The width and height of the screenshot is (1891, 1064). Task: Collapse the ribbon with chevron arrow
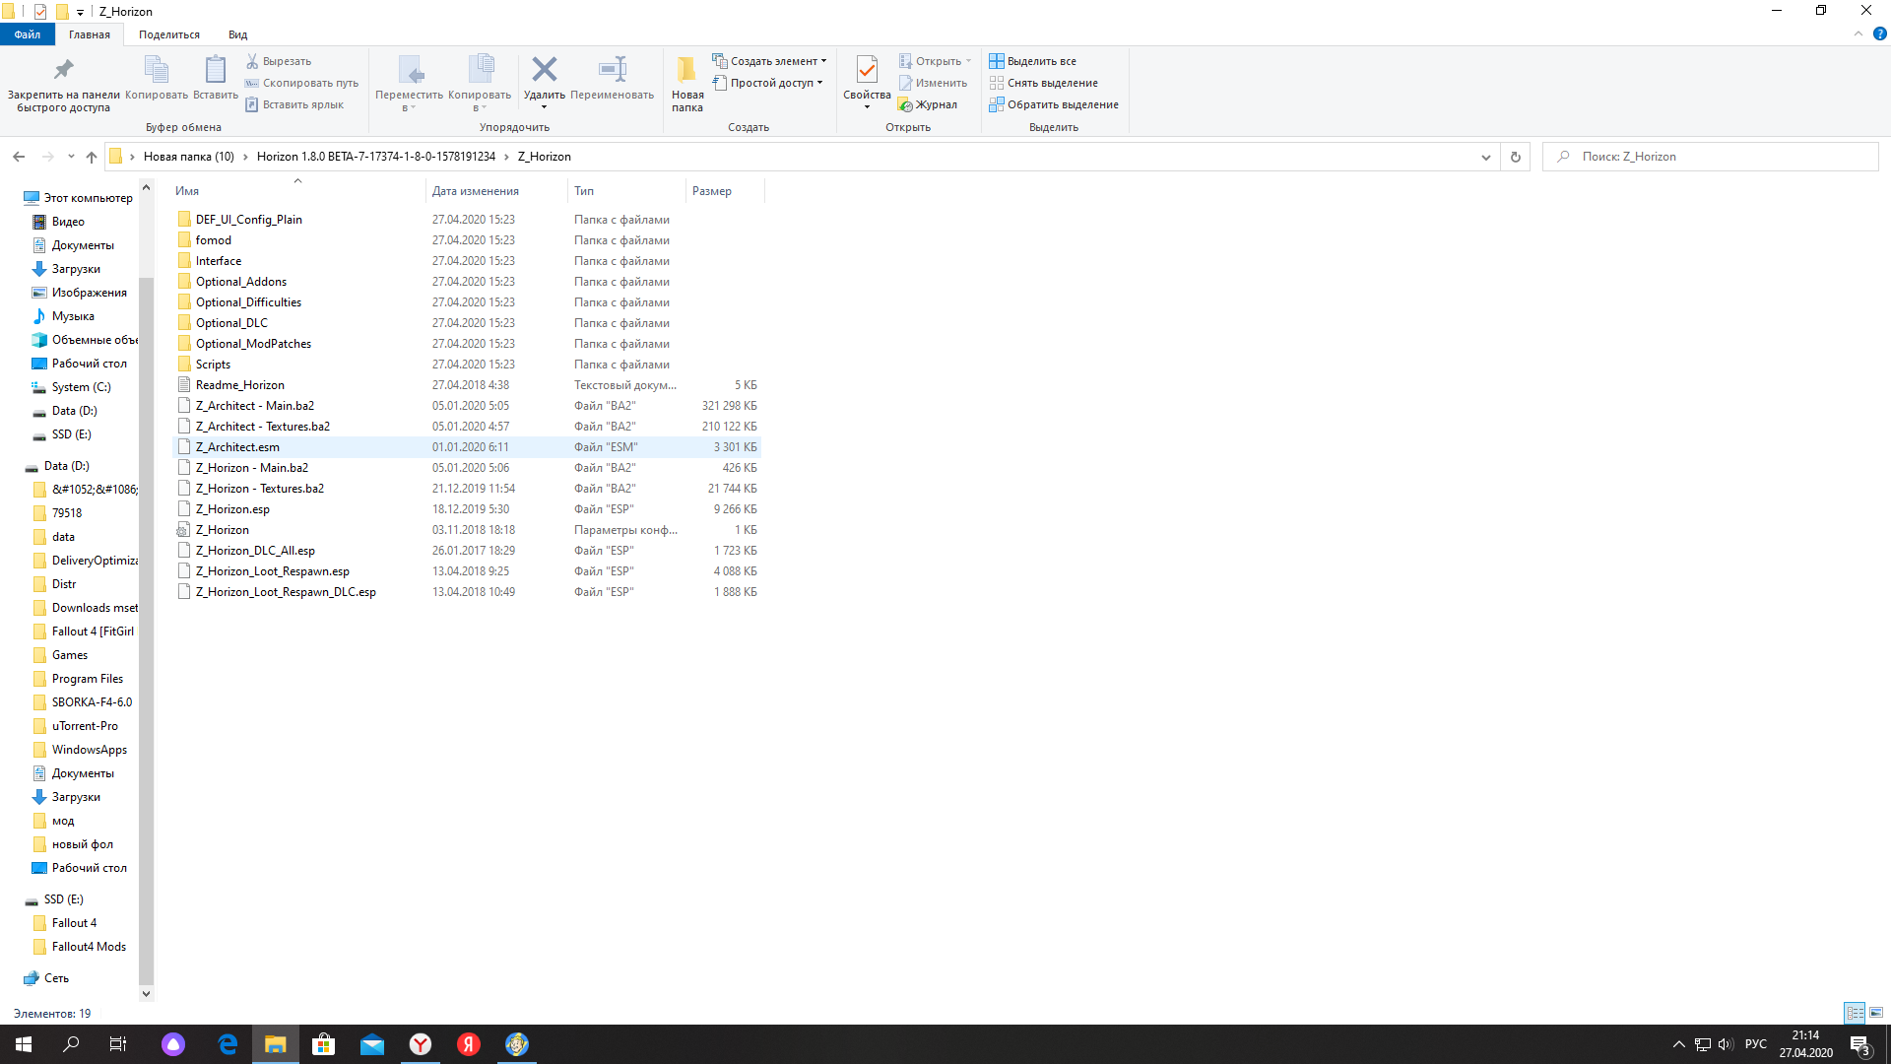(x=1858, y=33)
